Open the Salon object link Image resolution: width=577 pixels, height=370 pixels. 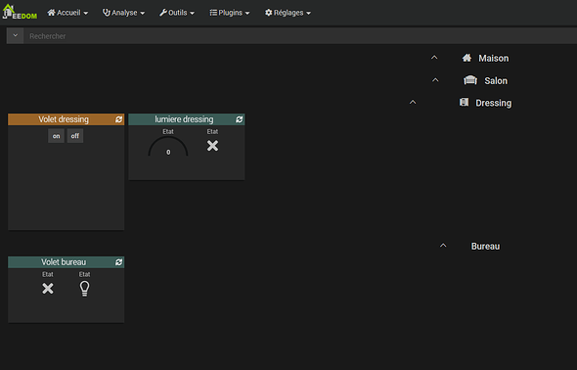click(496, 80)
